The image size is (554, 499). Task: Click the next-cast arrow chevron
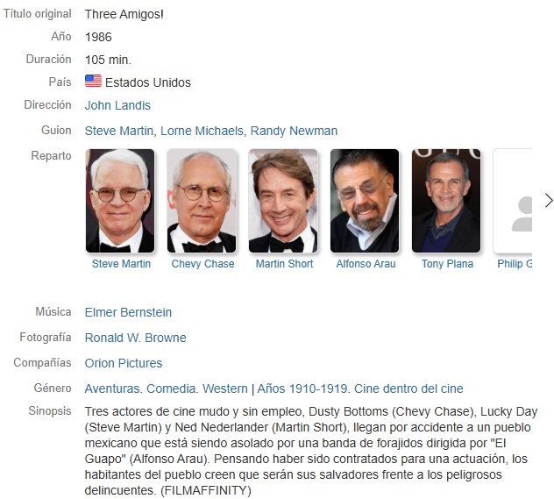tap(549, 200)
